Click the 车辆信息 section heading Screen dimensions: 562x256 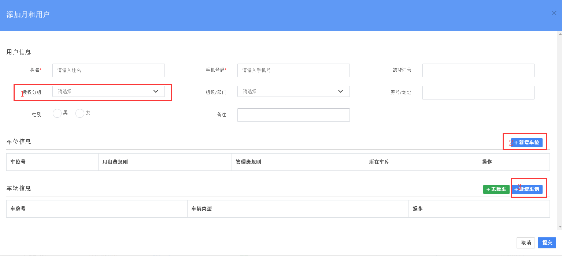(x=19, y=188)
